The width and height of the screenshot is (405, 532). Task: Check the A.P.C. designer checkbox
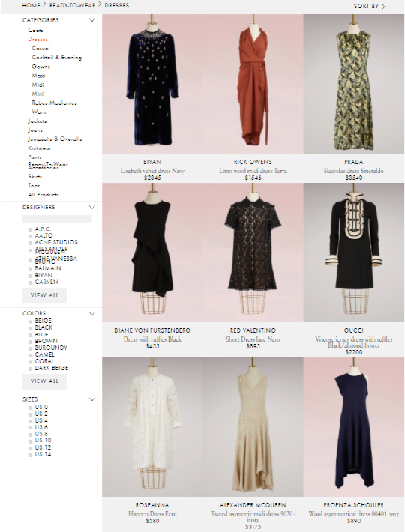click(30, 230)
